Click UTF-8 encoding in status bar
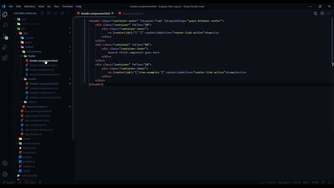334x188 pixels. 296,182
